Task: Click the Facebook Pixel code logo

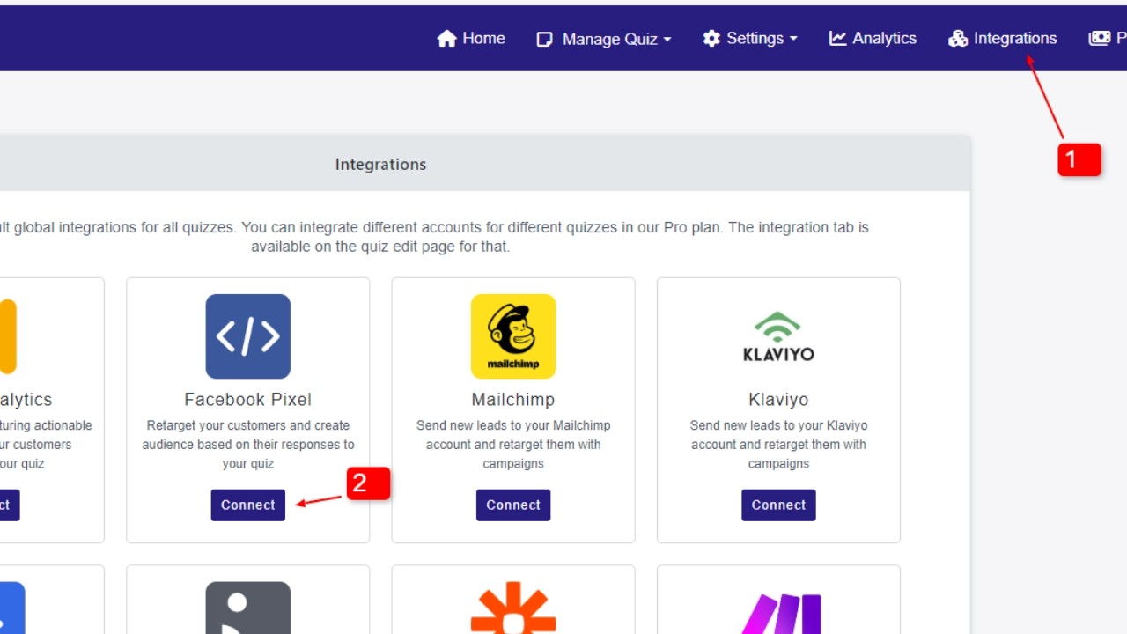Action: [248, 336]
